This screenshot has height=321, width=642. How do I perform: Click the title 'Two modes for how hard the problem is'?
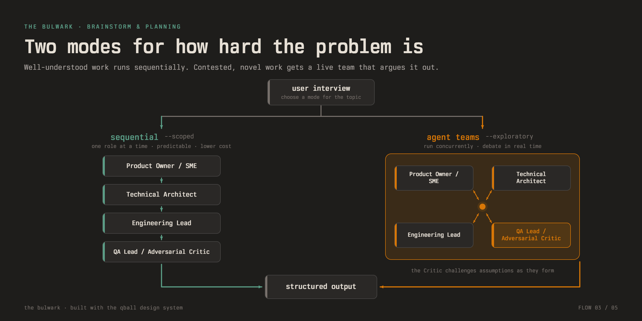click(x=224, y=47)
